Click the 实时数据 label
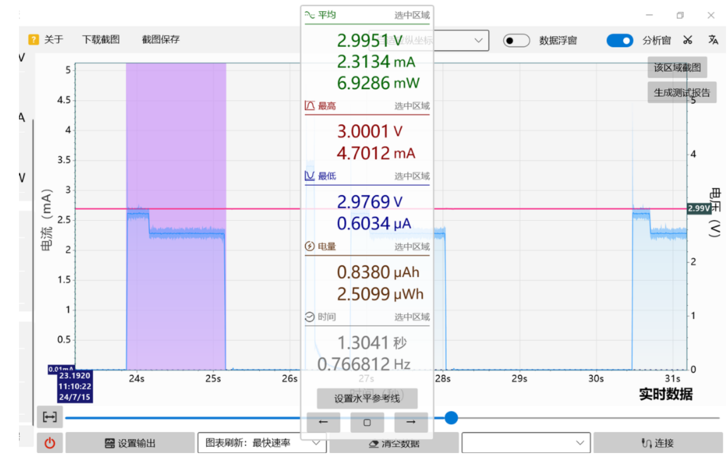 (666, 394)
